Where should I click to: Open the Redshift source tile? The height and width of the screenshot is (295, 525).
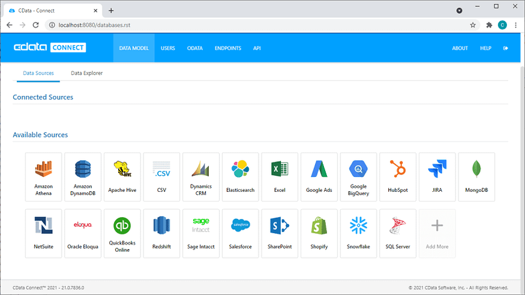point(161,233)
